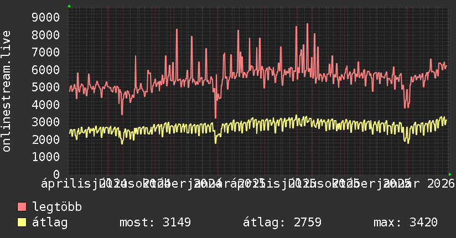Click the yellow átlag legend swatch
456x238 pixels.
[x=22, y=222]
